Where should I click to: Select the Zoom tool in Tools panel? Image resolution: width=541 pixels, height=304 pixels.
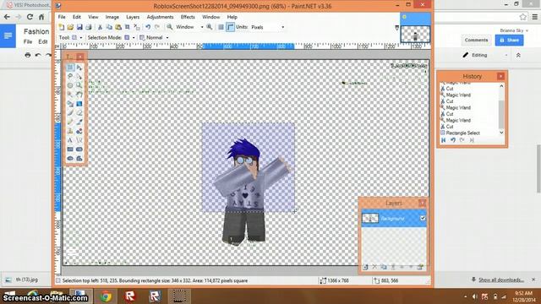[79, 85]
